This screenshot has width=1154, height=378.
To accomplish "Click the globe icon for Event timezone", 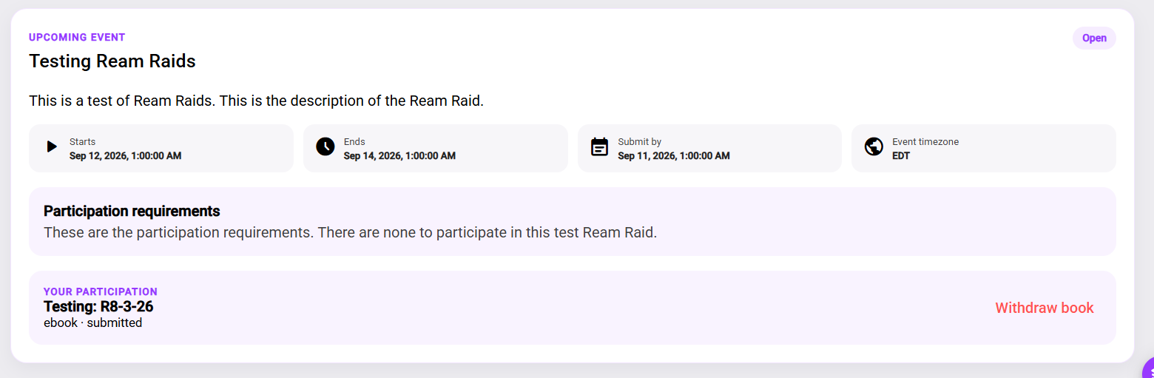I will click(874, 146).
